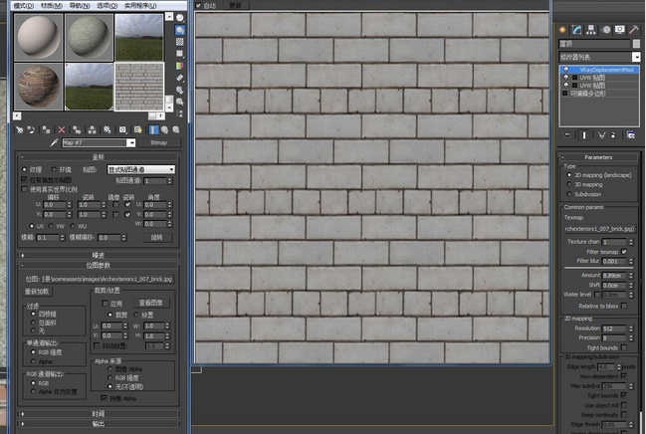Enable the Relative to bbox checkbox
The width and height of the screenshot is (646, 434).
point(624,306)
